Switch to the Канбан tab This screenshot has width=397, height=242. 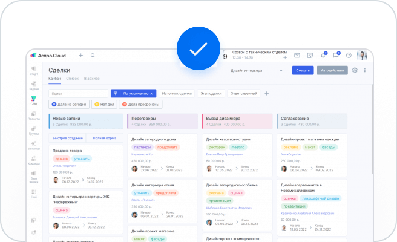click(54, 79)
